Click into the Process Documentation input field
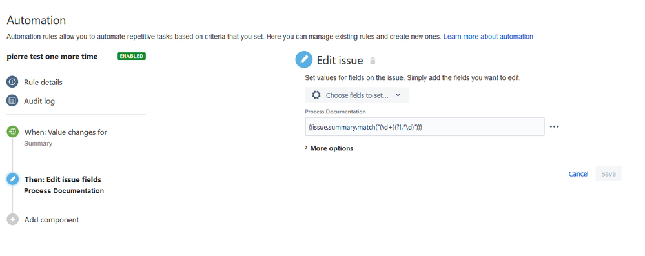645x256 pixels. click(x=425, y=126)
